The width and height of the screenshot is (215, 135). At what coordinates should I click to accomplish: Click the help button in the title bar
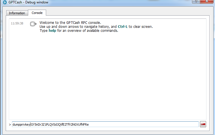[x=196, y=1]
